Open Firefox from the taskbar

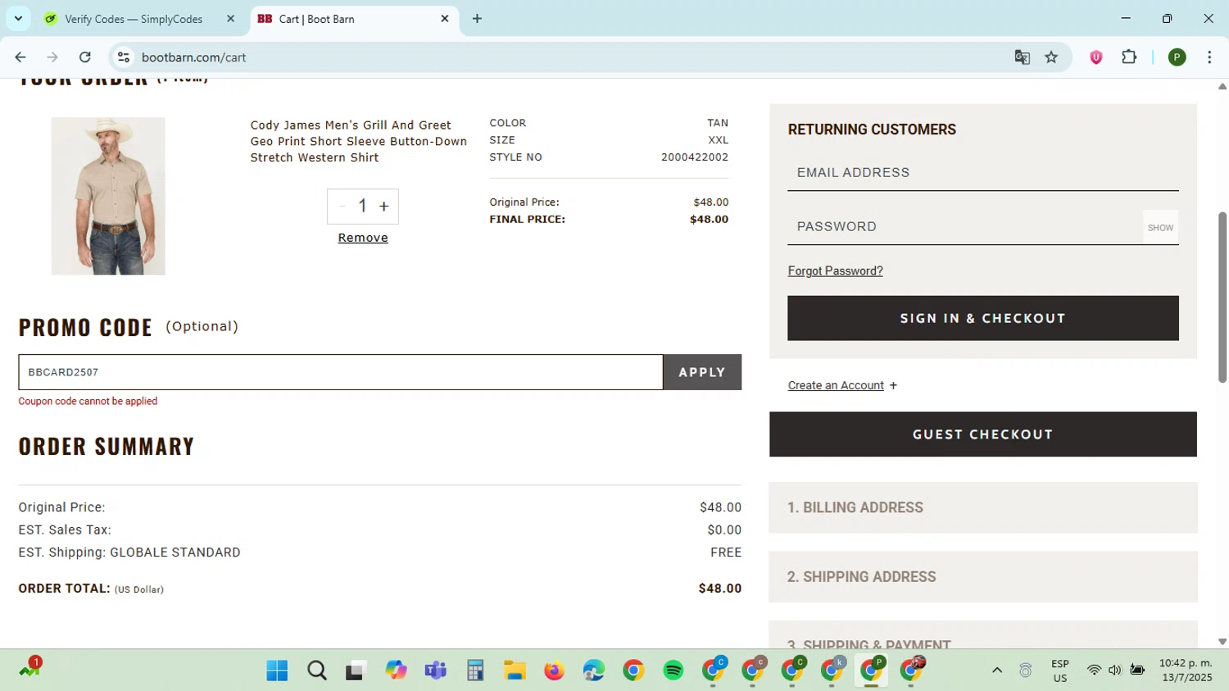pos(555,671)
